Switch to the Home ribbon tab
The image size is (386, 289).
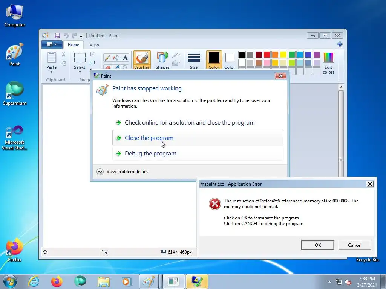coord(74,45)
